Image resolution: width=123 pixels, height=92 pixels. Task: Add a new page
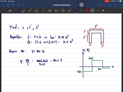pos(110,5)
